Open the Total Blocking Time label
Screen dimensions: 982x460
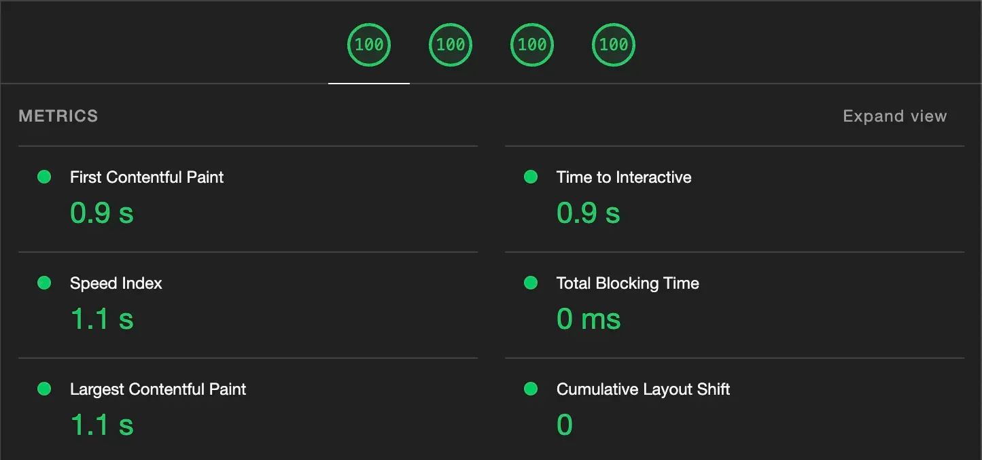coord(627,283)
